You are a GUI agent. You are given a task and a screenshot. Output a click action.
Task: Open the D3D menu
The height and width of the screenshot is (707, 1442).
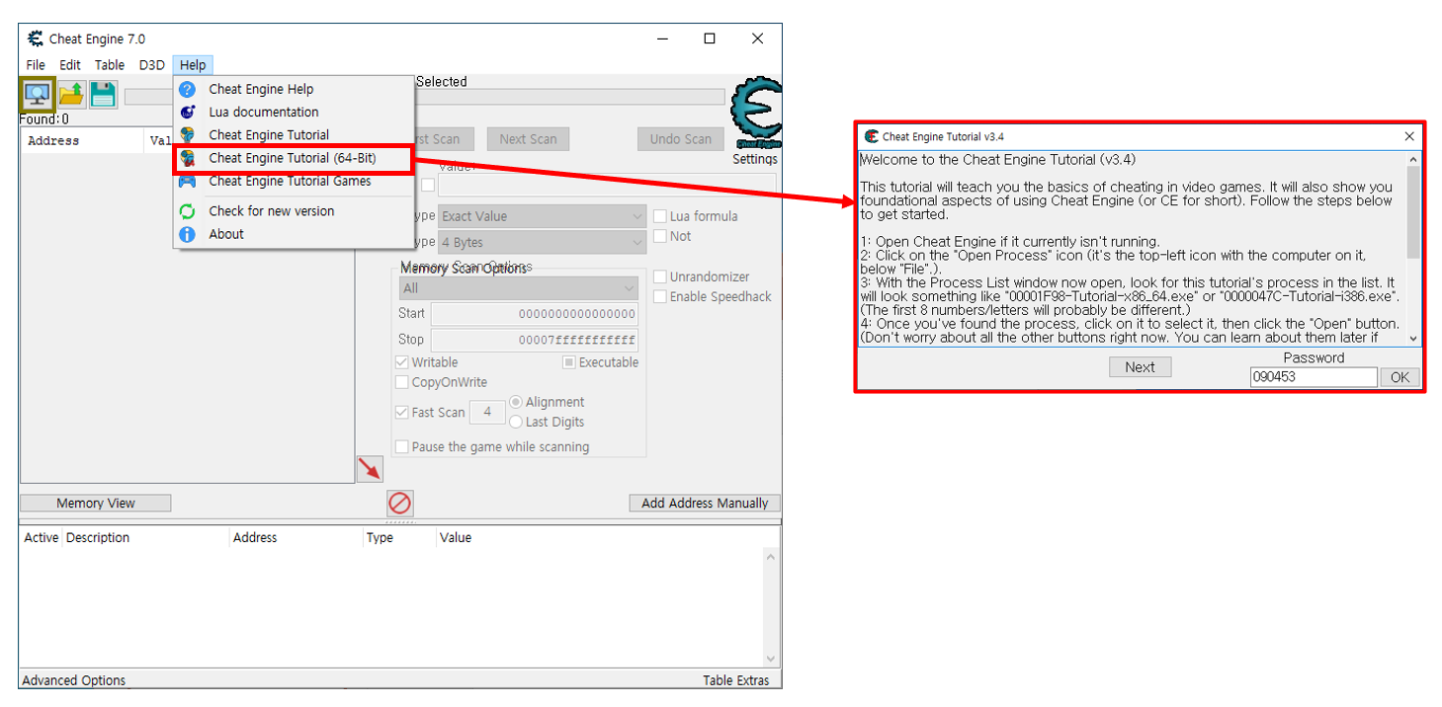pos(151,65)
